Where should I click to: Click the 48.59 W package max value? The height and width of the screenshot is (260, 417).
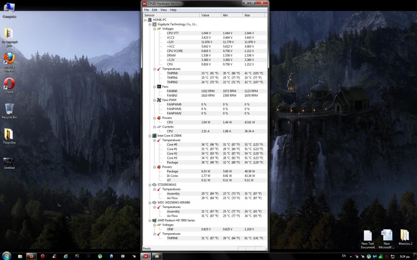click(x=250, y=171)
